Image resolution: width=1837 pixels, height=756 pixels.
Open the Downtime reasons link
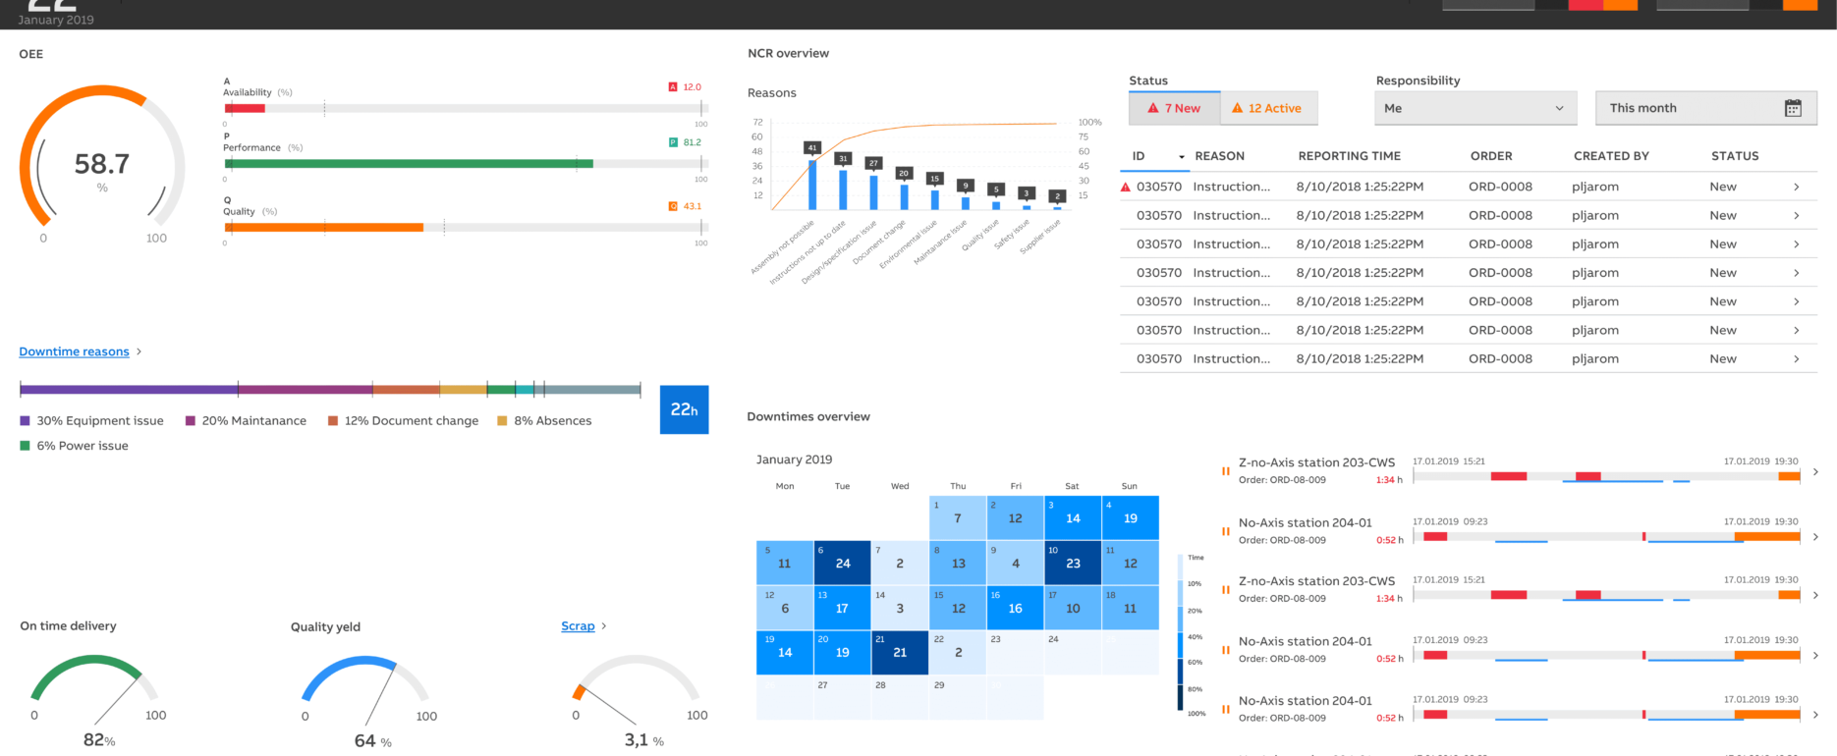point(74,351)
